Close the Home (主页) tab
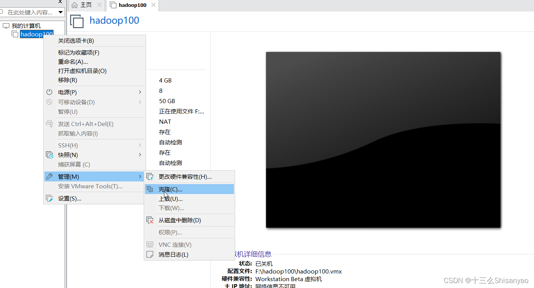The image size is (534, 288). coord(99,5)
